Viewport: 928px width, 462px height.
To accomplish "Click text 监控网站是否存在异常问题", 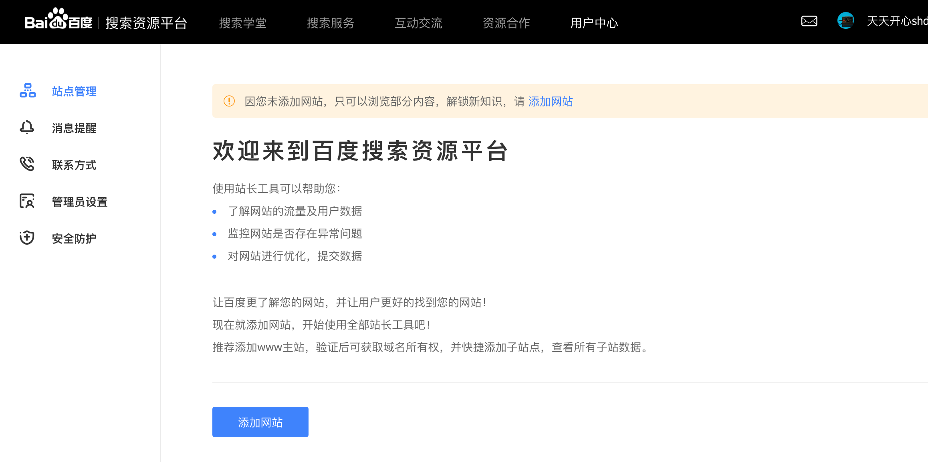I will click(295, 233).
